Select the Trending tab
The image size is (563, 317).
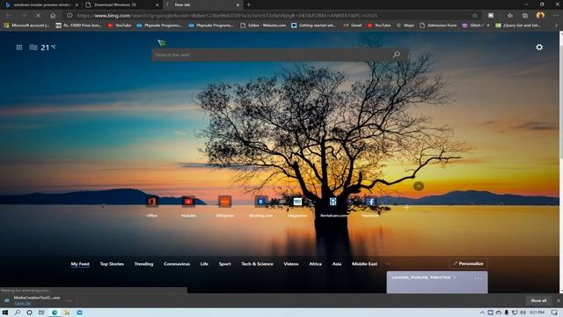click(x=143, y=264)
